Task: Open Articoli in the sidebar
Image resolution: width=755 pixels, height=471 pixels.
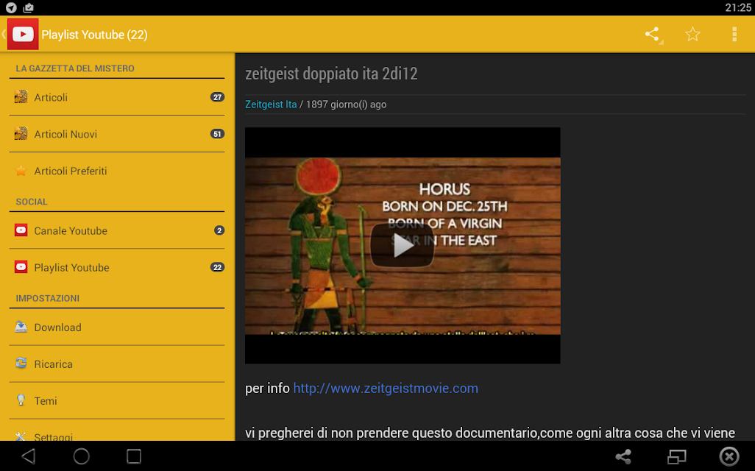Action: pos(117,97)
